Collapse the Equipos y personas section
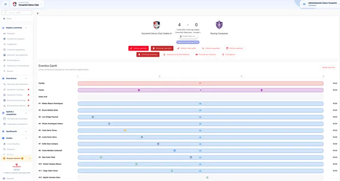This screenshot has width=340, height=181. pos(26,28)
